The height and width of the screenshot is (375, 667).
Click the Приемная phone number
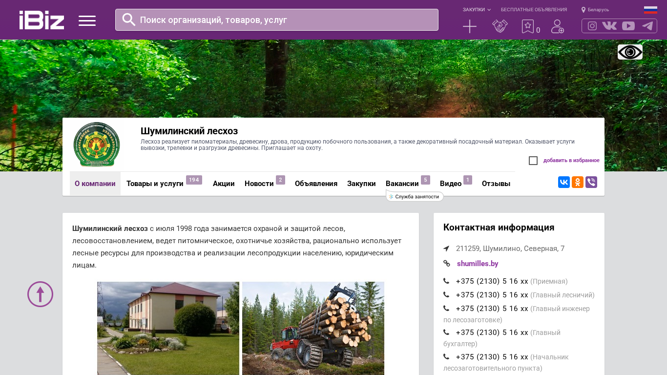pyautogui.click(x=492, y=281)
